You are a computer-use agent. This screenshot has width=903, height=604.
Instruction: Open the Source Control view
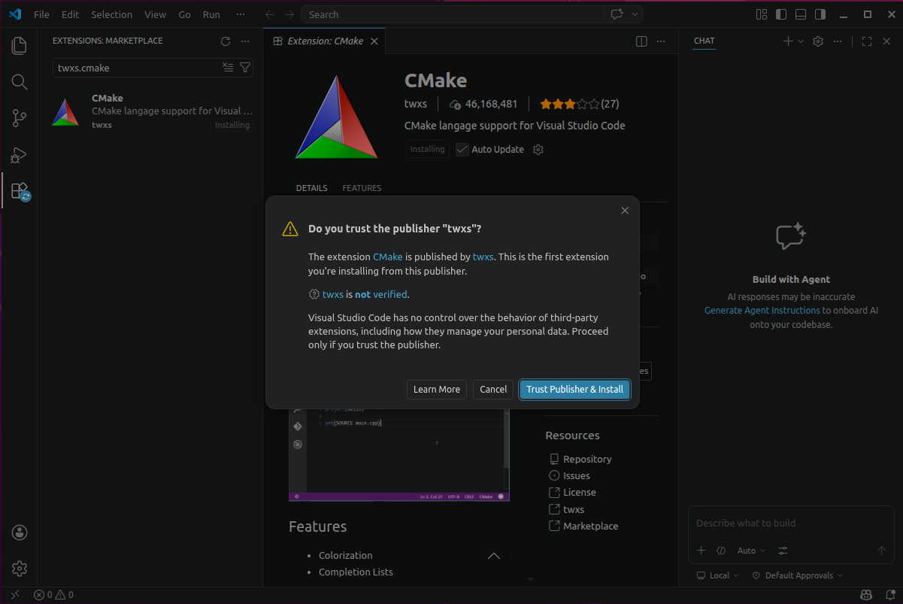pos(20,118)
